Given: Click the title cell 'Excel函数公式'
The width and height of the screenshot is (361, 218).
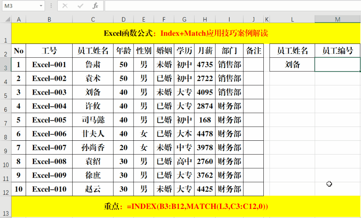Looking at the screenshot, I should [186, 33].
